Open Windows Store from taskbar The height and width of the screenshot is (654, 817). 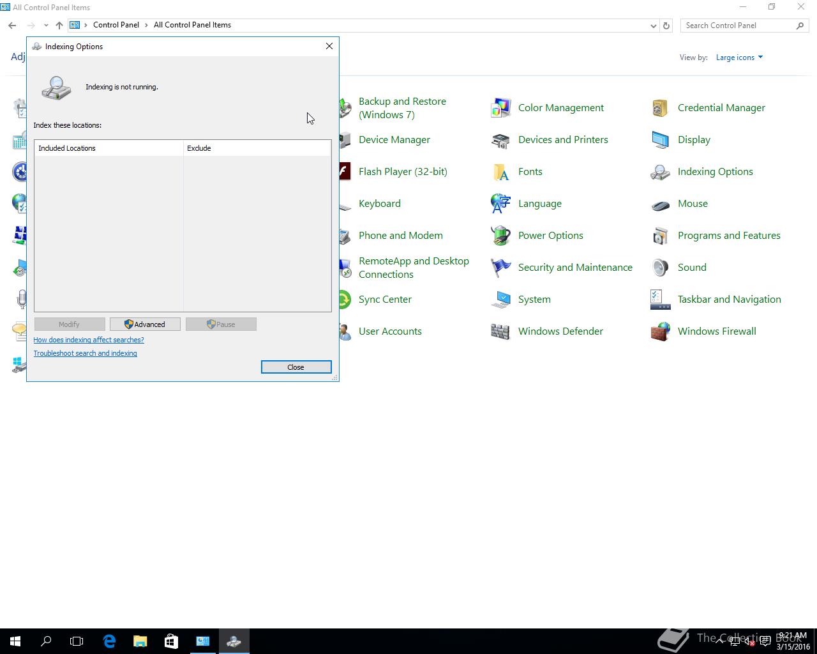pos(171,641)
